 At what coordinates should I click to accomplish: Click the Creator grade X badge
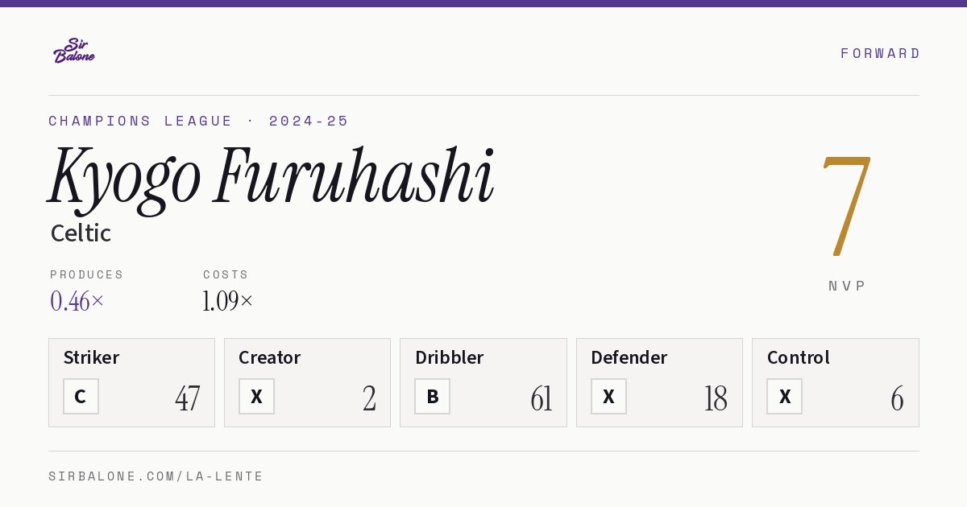click(x=256, y=397)
